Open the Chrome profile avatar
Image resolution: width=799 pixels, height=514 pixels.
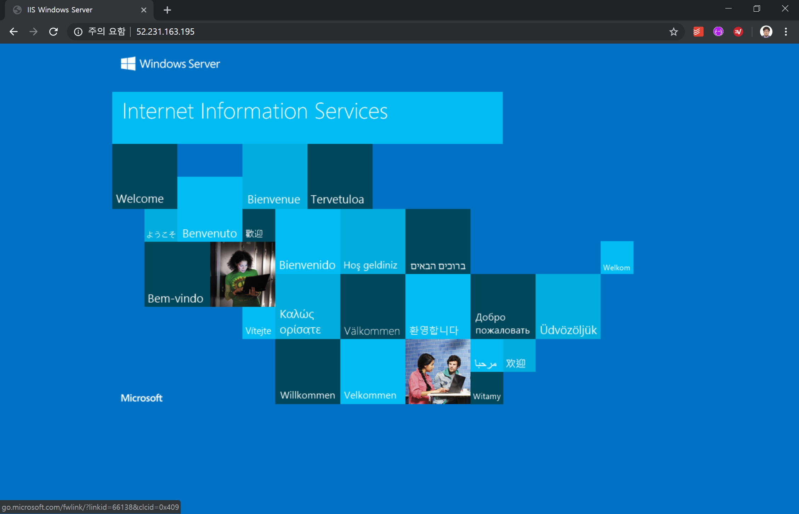tap(766, 32)
